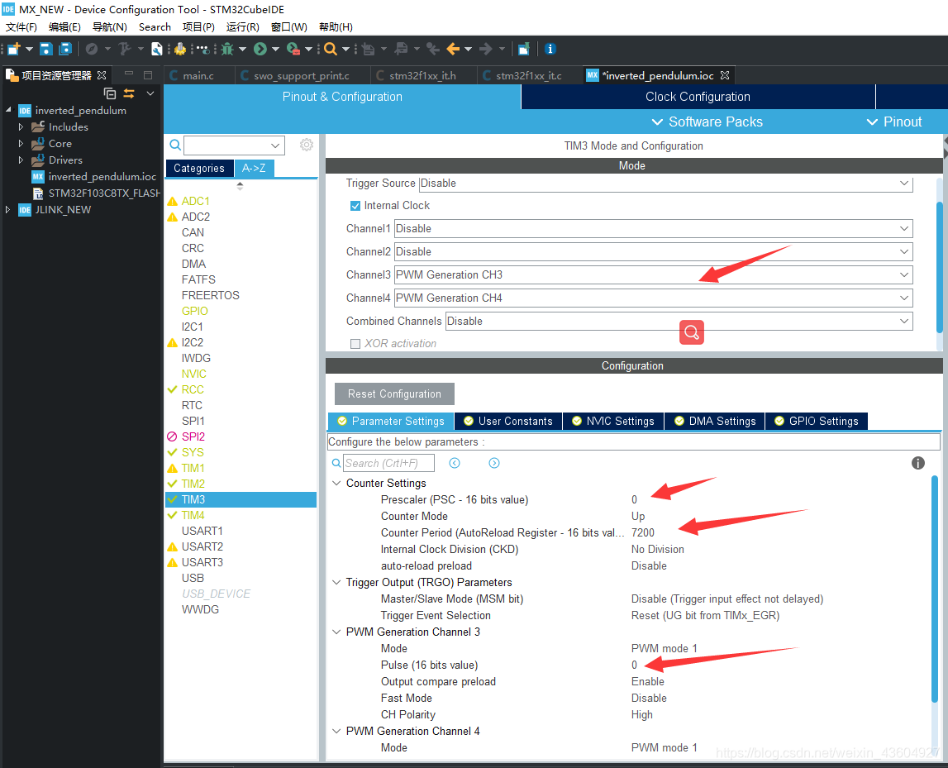The width and height of the screenshot is (948, 768).
Task: Switch to the NVIC Settings tab
Action: pos(613,421)
